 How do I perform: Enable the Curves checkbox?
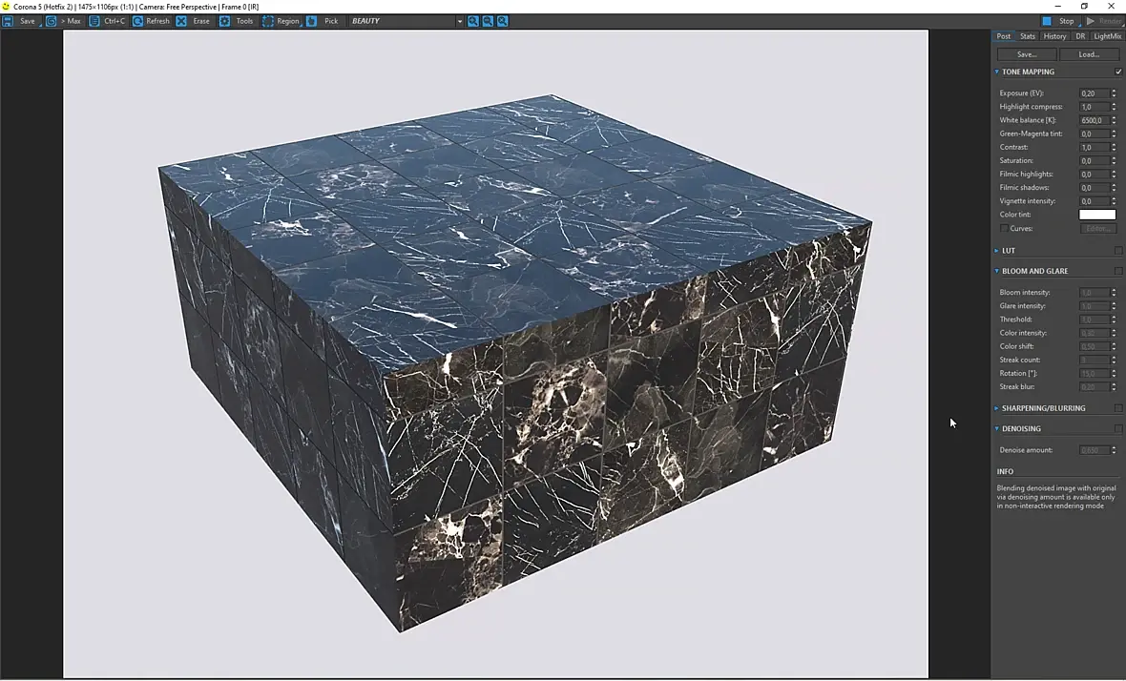(1004, 229)
